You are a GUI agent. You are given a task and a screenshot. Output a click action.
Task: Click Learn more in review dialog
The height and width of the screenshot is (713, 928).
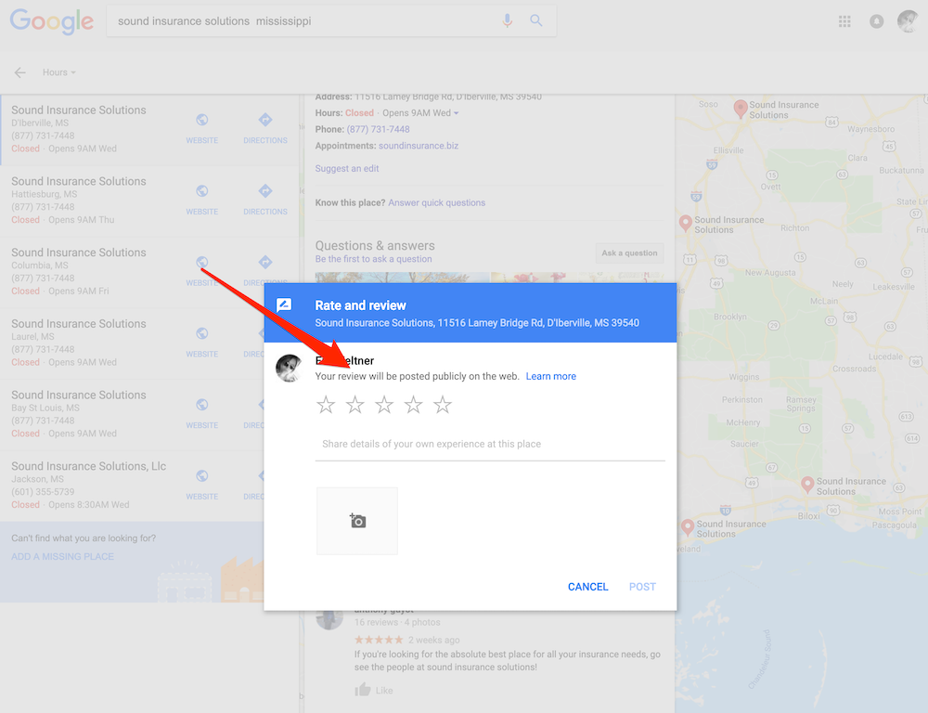point(551,376)
